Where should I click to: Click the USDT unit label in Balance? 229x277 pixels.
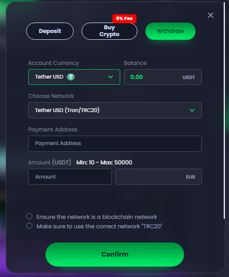pos(189,77)
